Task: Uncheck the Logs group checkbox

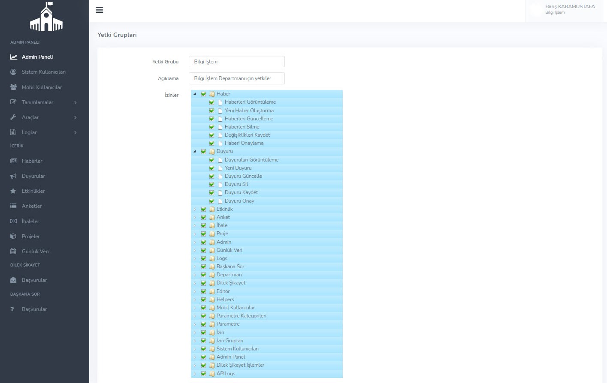Action: pyautogui.click(x=203, y=258)
